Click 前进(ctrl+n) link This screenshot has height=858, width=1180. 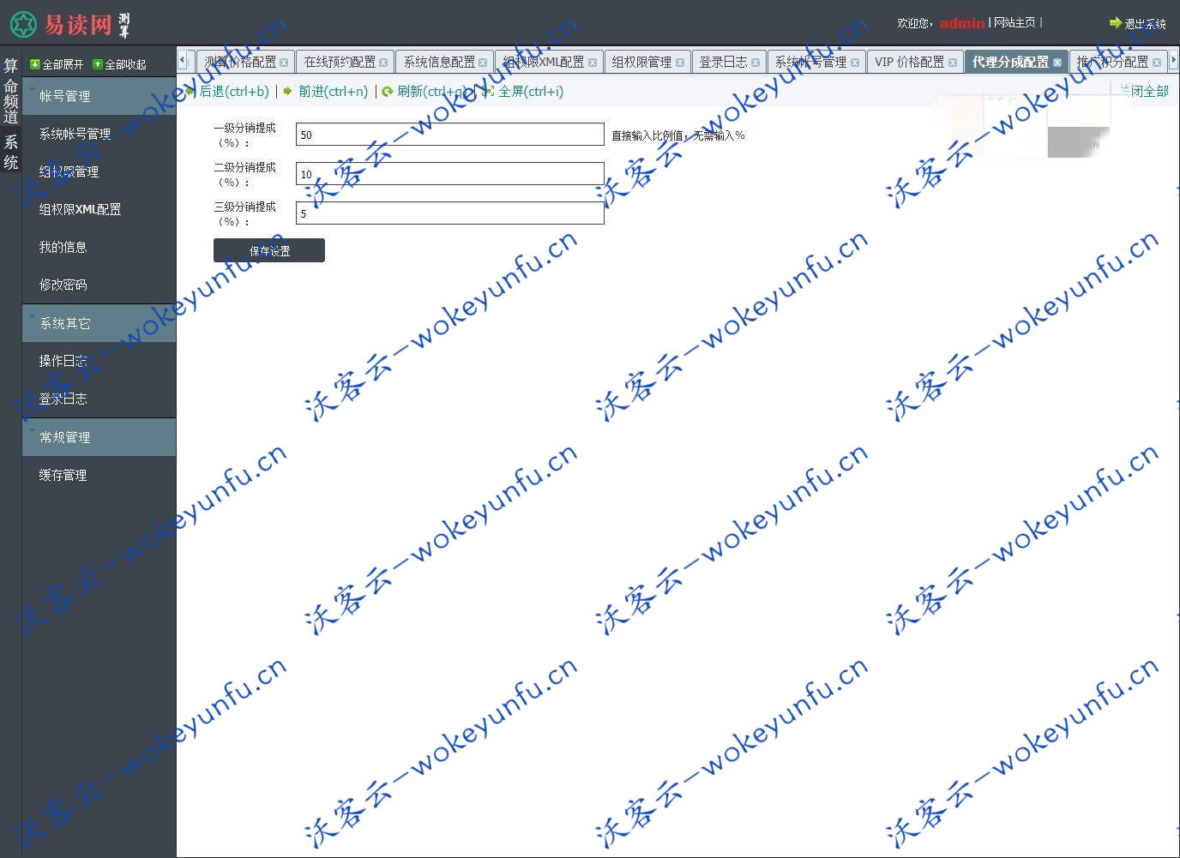(333, 91)
